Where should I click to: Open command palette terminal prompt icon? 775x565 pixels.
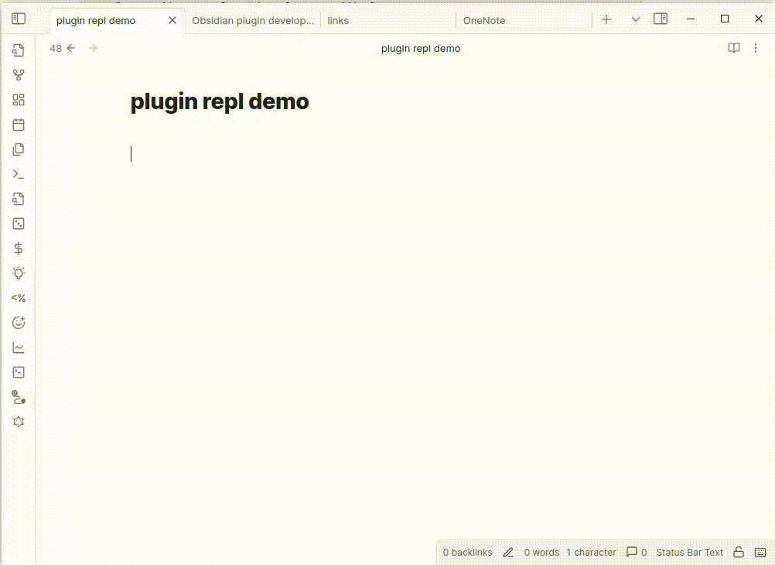pos(19,174)
